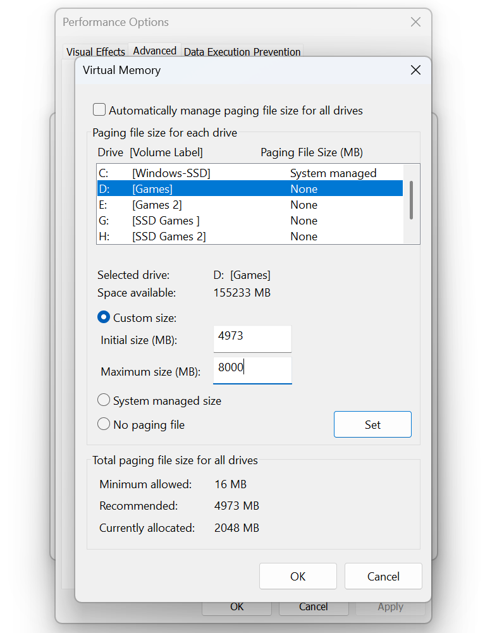The height and width of the screenshot is (633, 497).
Task: Switch to the Visual Effects tab
Action: pyautogui.click(x=95, y=52)
